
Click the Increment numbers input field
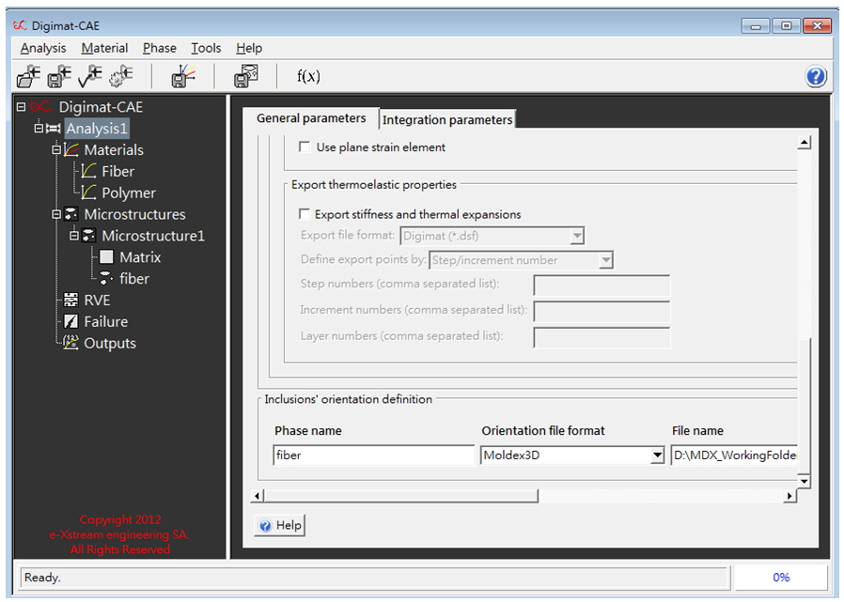click(602, 311)
